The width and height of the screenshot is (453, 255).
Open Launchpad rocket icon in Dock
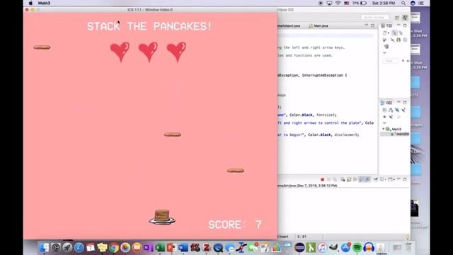(x=67, y=247)
